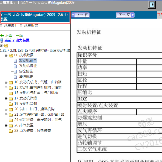
Task: Select the 10 发动机总成，气缸，曲轴箱 label
Action: (38, 82)
